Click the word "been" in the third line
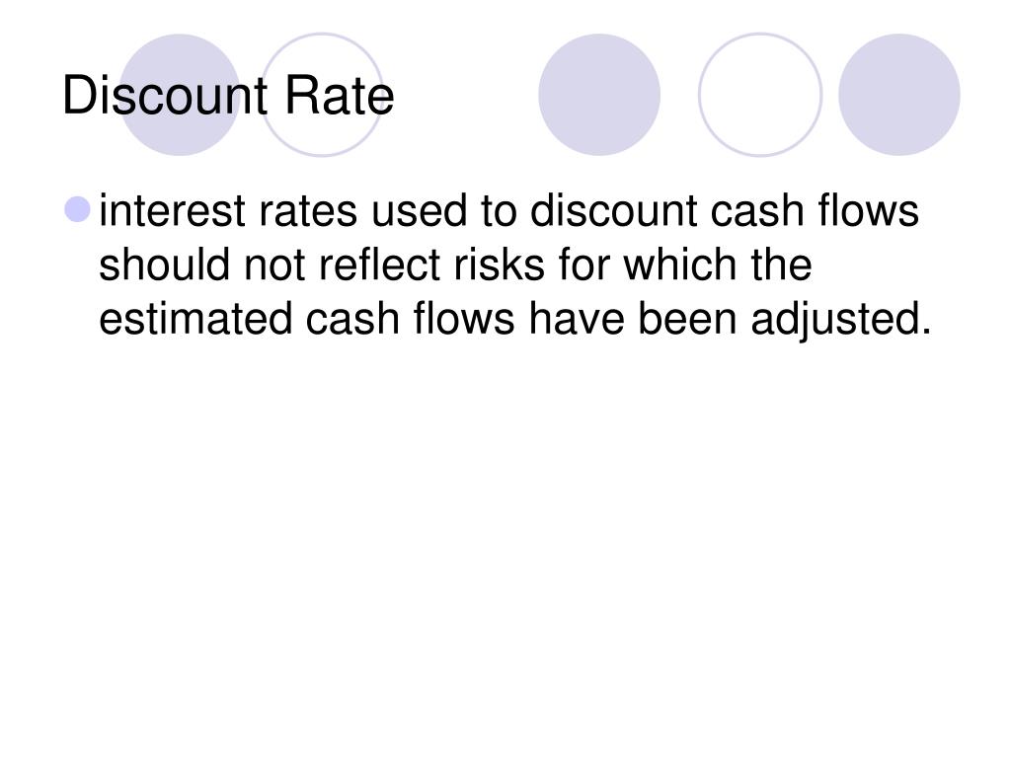Screen dimensions: 1011x758 coord(687,319)
